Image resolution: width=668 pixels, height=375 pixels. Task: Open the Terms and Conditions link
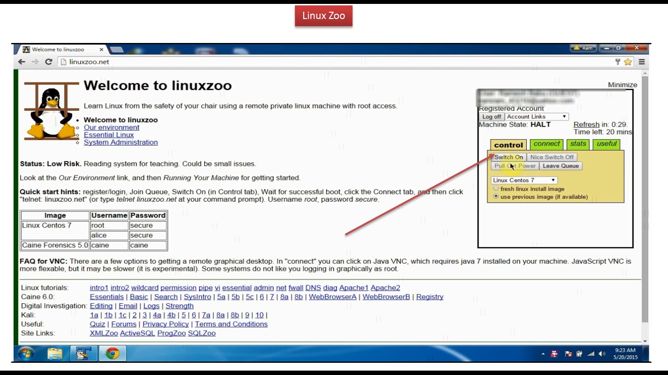[231, 324]
